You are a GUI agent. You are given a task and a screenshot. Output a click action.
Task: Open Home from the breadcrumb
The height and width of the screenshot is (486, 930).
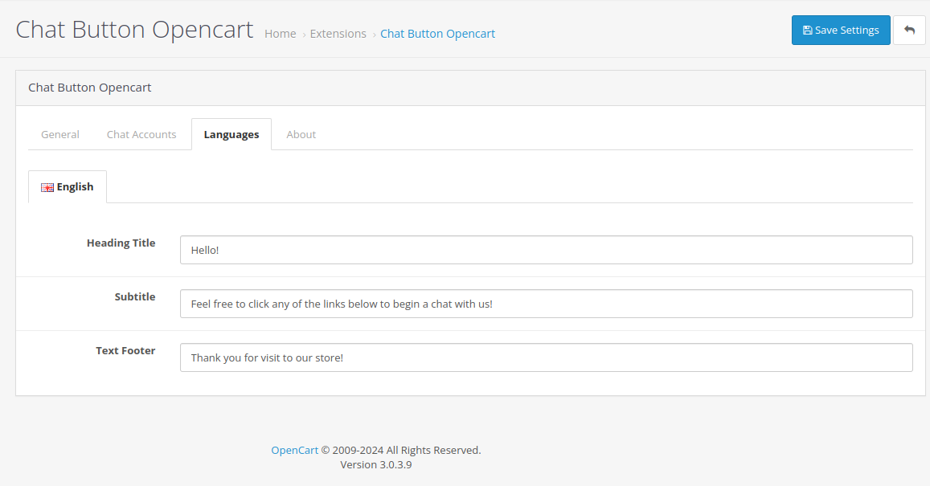pyautogui.click(x=280, y=33)
